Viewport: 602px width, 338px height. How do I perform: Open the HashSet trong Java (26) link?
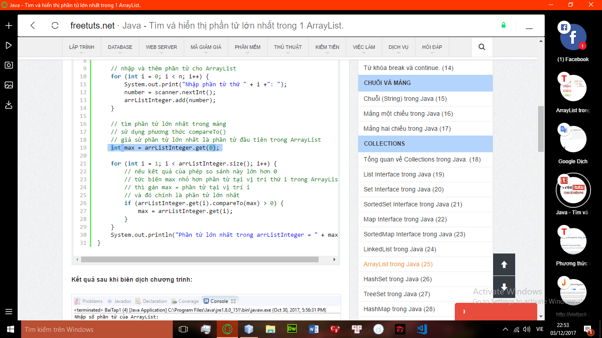tap(397, 279)
